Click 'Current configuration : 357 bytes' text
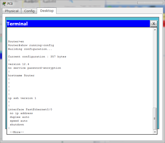Viewport: 165px width, 143px height. pos(37,57)
